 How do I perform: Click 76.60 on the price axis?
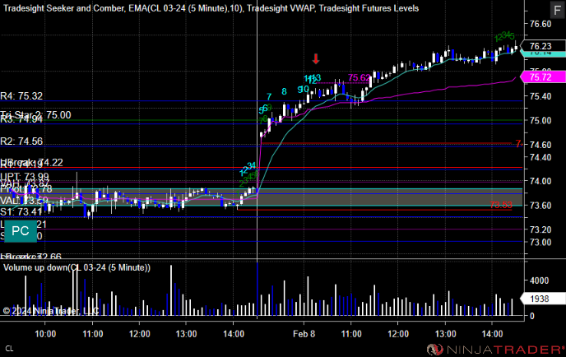tap(540, 24)
